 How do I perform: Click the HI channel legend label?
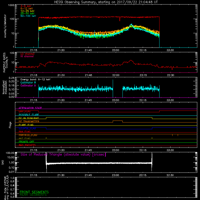click(x=27, y=56)
